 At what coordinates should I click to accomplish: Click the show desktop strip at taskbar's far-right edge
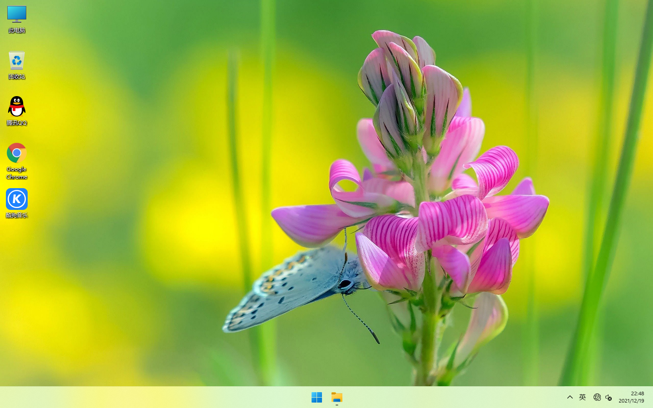point(651,398)
